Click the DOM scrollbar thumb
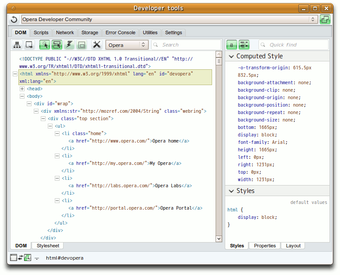340x275 pixels. pos(219,61)
